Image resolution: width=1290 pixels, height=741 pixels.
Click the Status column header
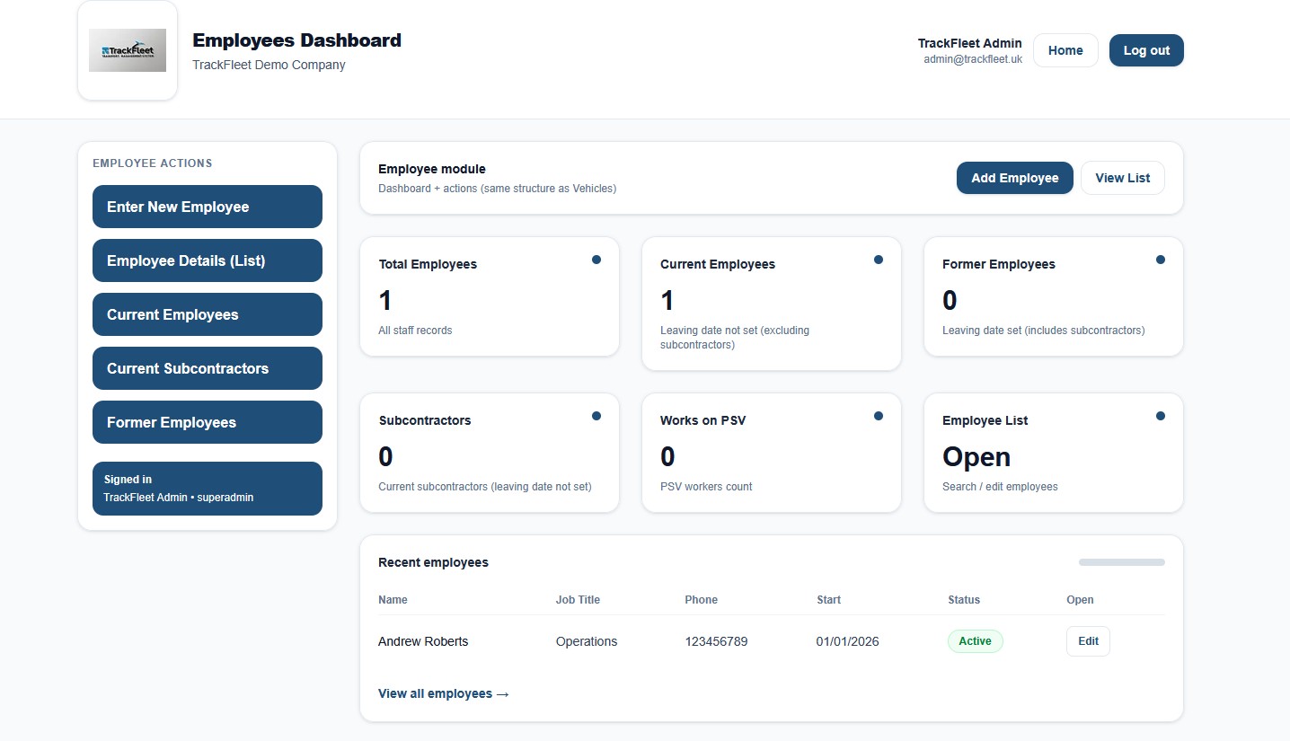(963, 599)
